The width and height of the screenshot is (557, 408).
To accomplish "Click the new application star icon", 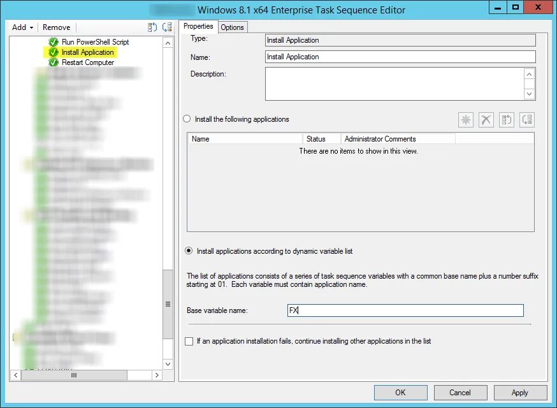I will [x=466, y=120].
